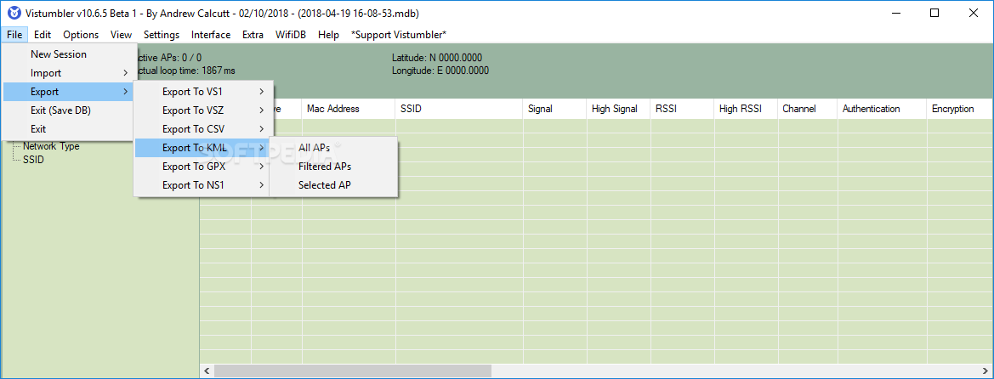Sort by Channel column header
Image resolution: width=994 pixels, height=379 pixels.
(x=808, y=109)
